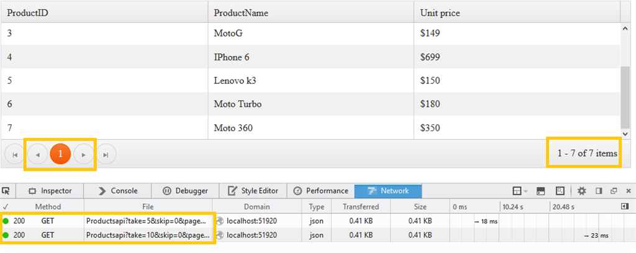The height and width of the screenshot is (253, 636).
Task: Activate the element picker icon in devtools
Action: [6, 191]
